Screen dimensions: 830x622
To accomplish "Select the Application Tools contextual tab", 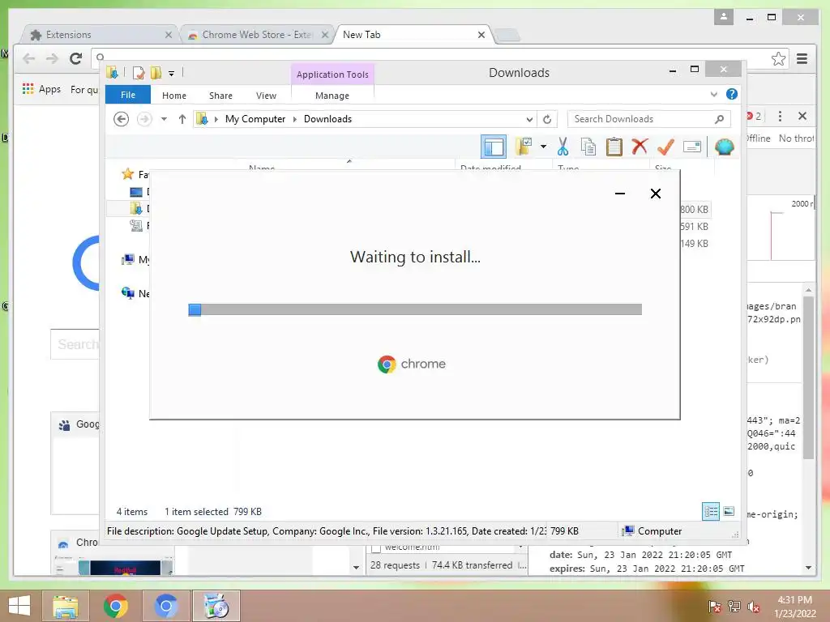I will [x=332, y=75].
